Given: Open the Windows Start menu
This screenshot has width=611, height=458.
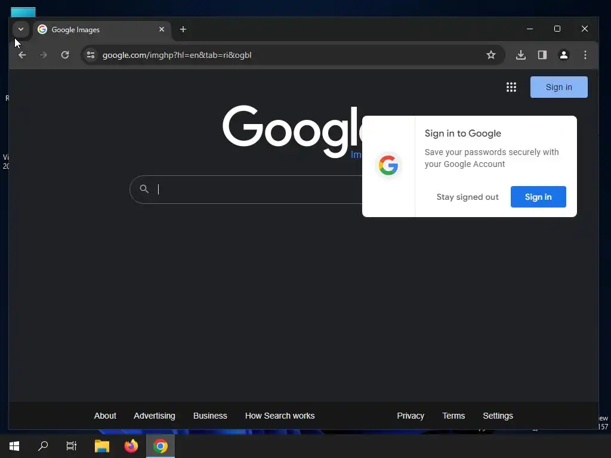Looking at the screenshot, I should (x=14, y=446).
